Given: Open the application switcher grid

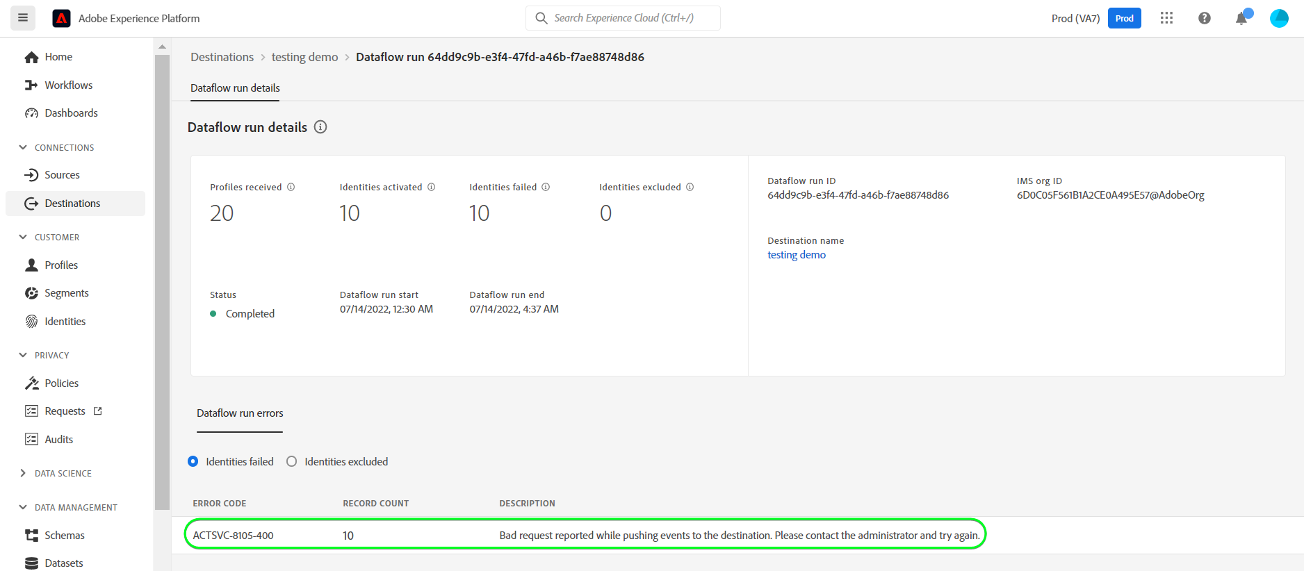Looking at the screenshot, I should pos(1166,18).
